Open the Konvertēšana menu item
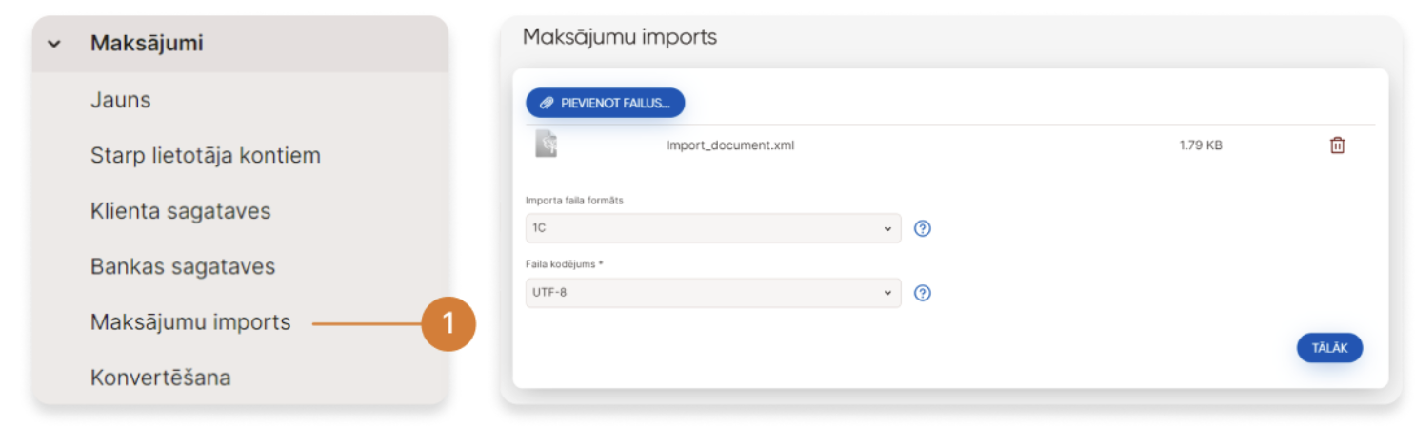This screenshot has width=1415, height=426. (161, 378)
